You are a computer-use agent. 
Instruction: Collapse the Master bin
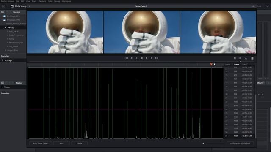pos(2,87)
